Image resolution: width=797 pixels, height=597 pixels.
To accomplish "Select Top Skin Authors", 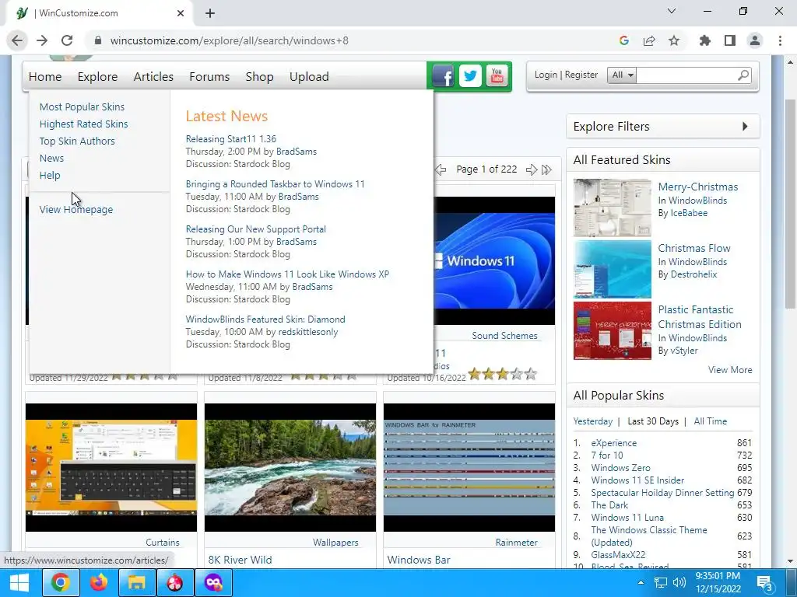I will 77,141.
